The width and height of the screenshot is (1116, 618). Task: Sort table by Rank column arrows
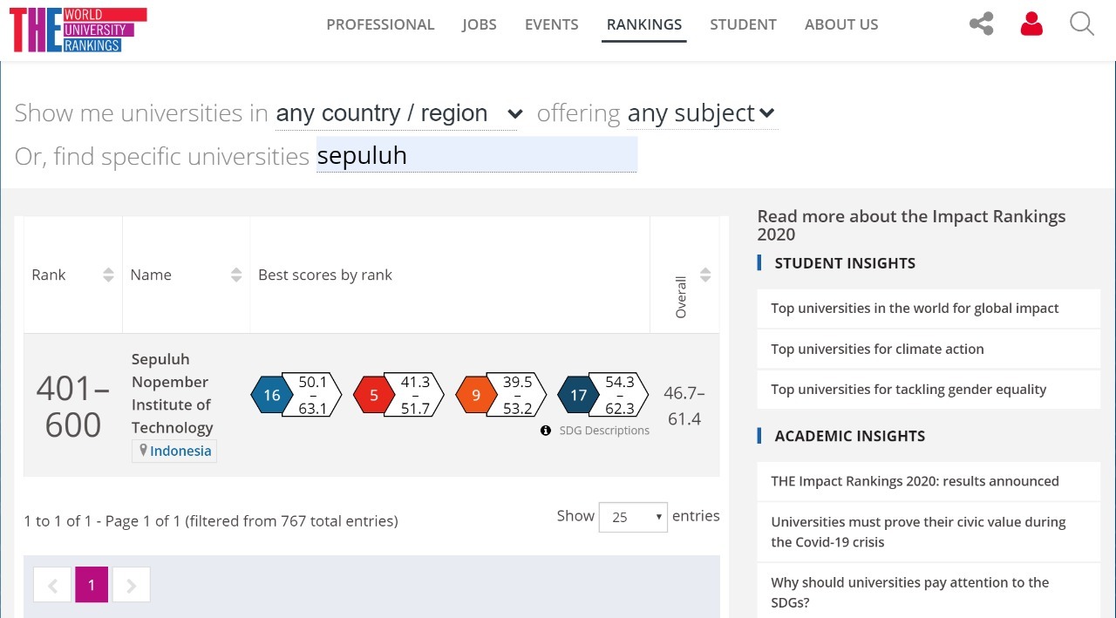(x=108, y=275)
